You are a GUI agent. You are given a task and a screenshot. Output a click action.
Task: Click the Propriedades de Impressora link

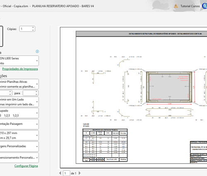[20, 69]
